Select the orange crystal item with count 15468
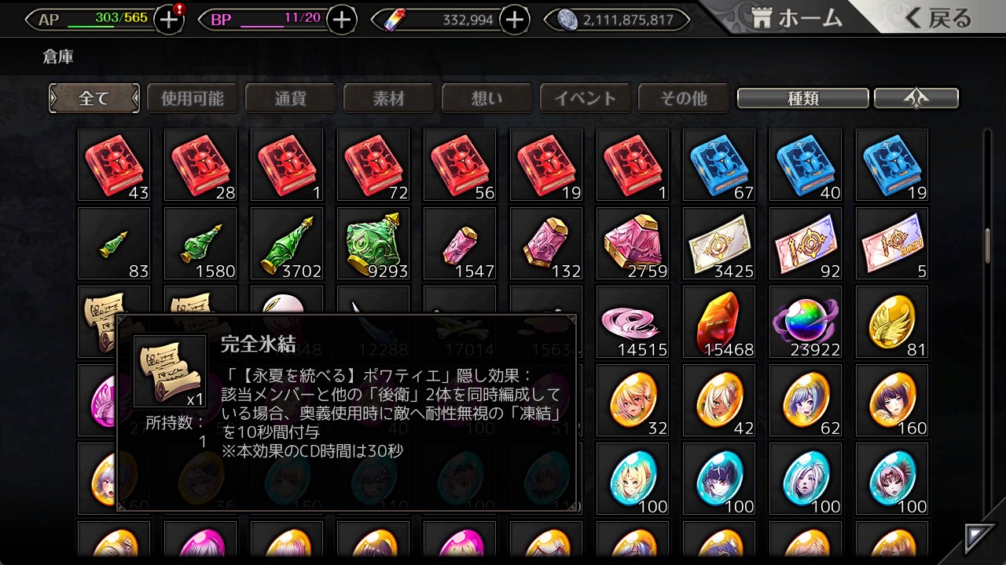Screen dimensions: 1006x565 tap(719, 323)
